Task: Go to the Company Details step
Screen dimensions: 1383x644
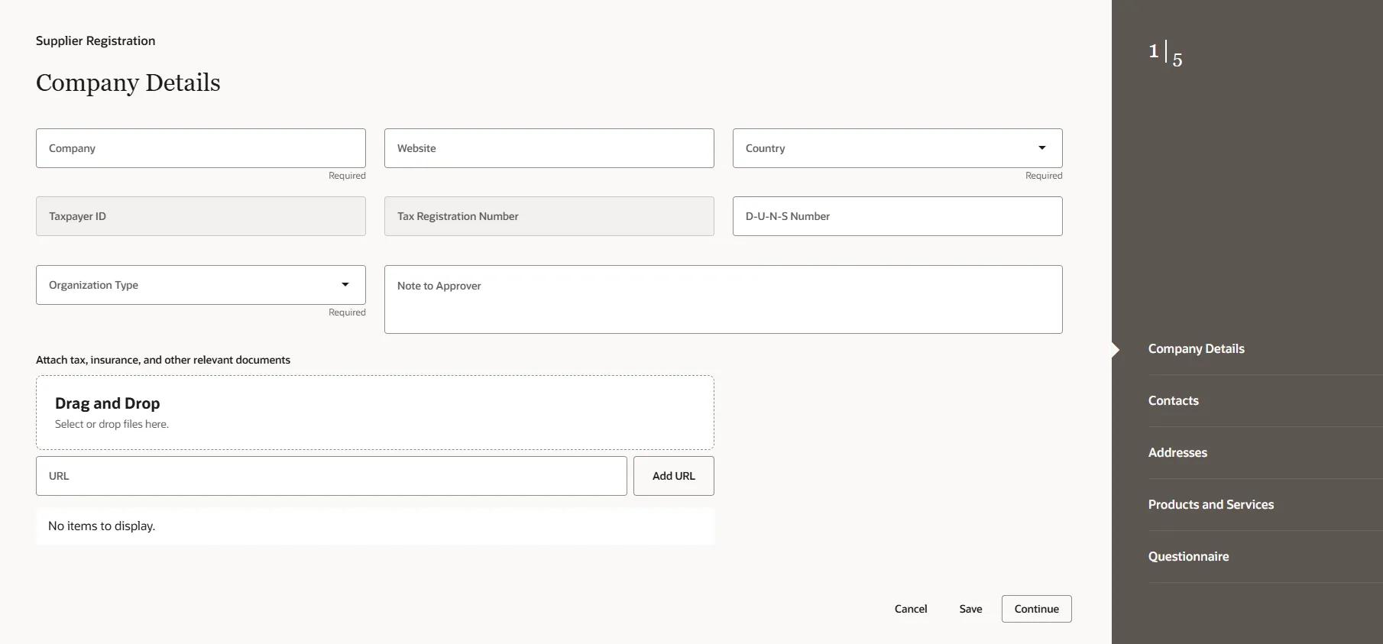Action: 1197,349
